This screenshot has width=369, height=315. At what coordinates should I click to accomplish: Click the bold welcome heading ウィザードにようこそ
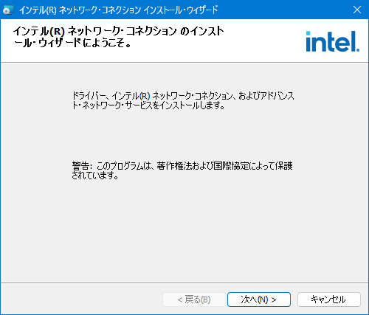tap(72, 44)
